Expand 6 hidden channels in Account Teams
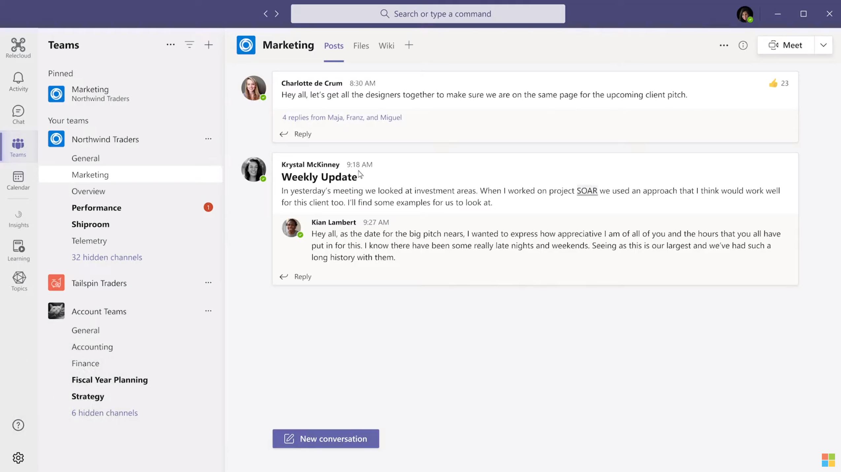 (105, 413)
